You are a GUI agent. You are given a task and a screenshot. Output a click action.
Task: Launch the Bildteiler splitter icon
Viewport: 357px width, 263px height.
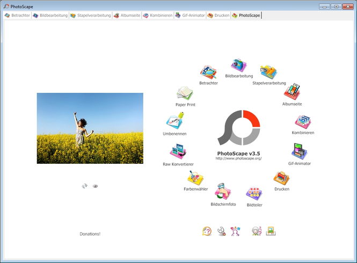click(x=254, y=194)
